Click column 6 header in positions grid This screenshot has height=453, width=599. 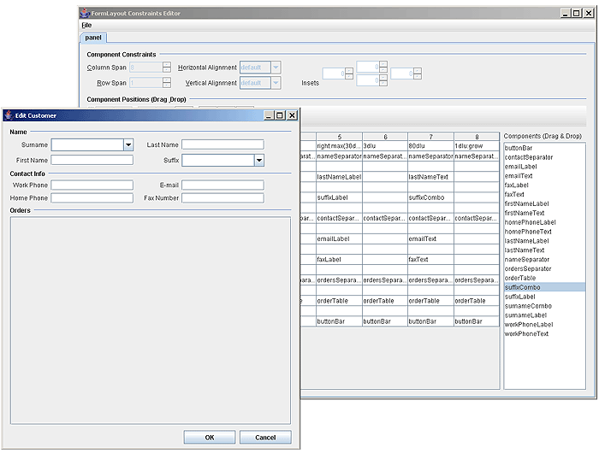click(385, 137)
